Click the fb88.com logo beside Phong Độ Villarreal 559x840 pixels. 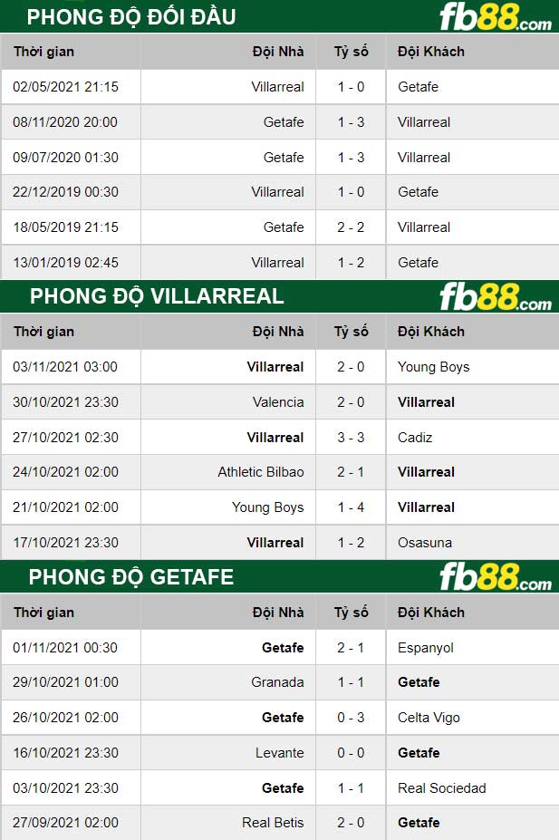(495, 297)
